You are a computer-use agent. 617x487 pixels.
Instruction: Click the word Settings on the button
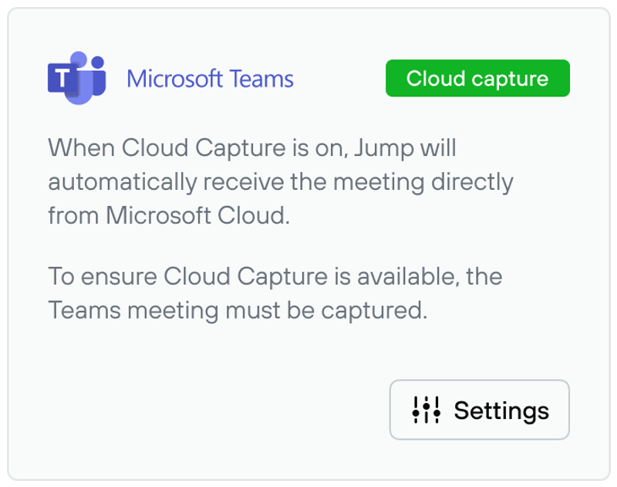[501, 411]
